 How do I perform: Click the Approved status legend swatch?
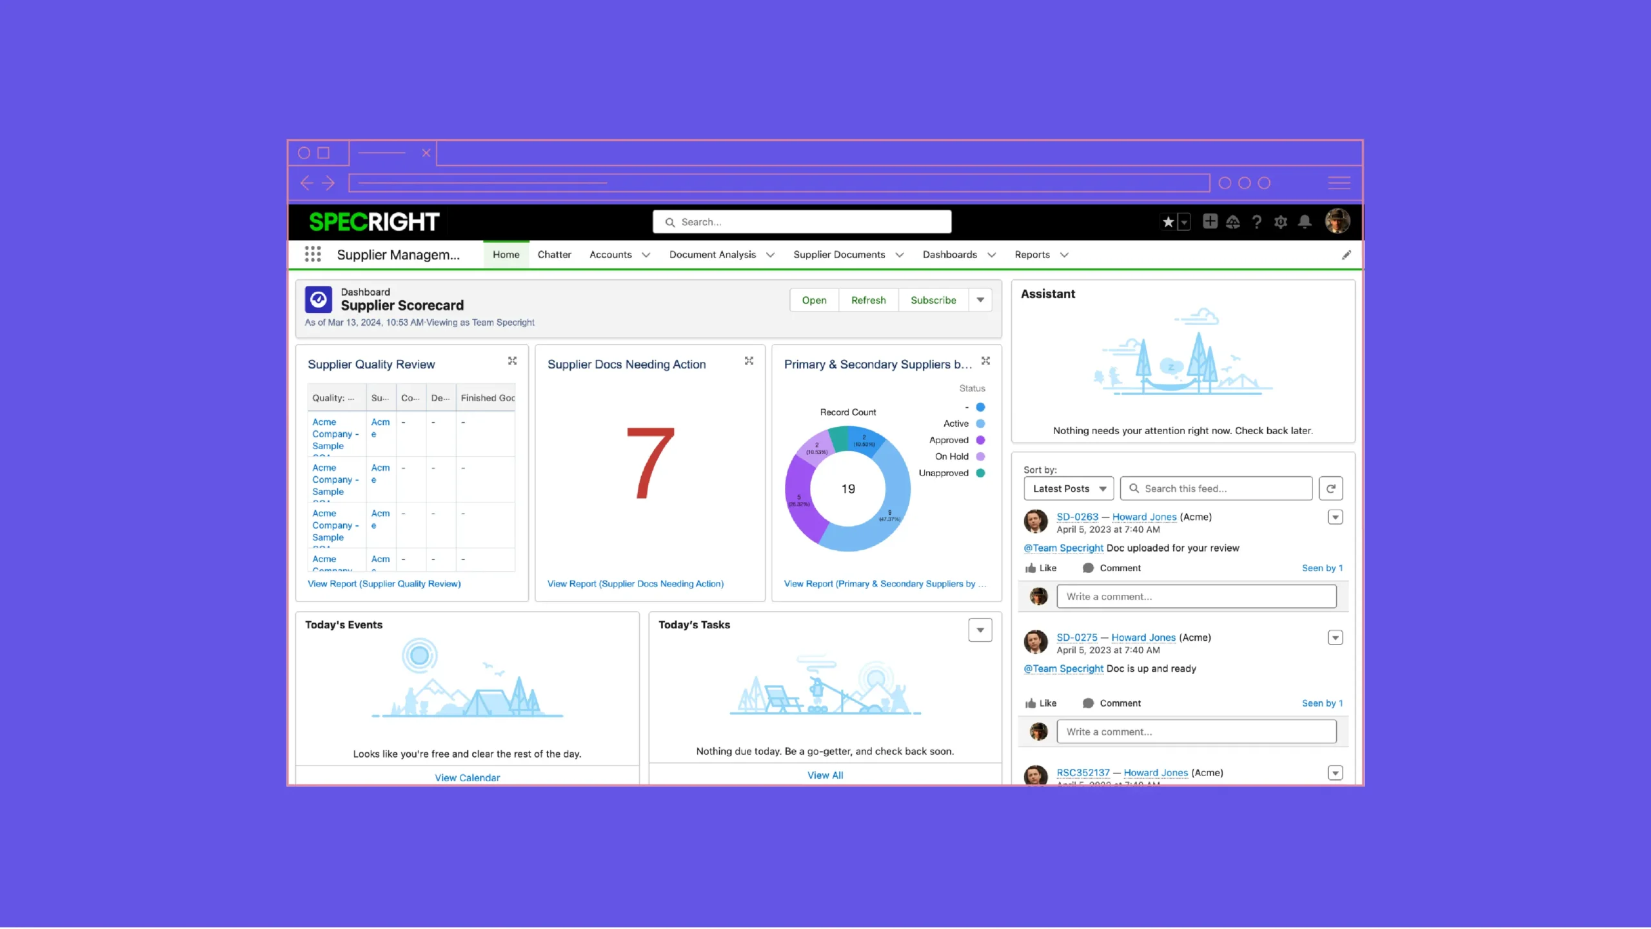(x=981, y=440)
